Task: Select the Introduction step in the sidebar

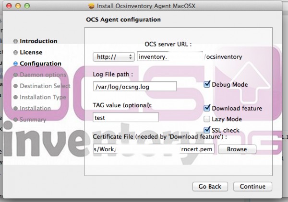Action: pyautogui.click(x=38, y=41)
